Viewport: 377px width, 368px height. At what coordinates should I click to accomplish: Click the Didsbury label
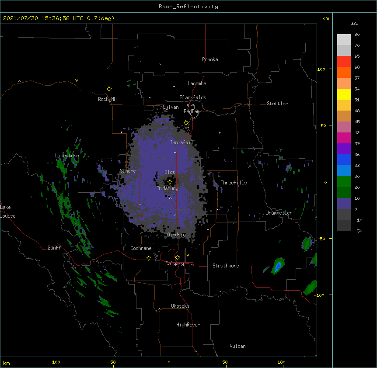pos(168,188)
